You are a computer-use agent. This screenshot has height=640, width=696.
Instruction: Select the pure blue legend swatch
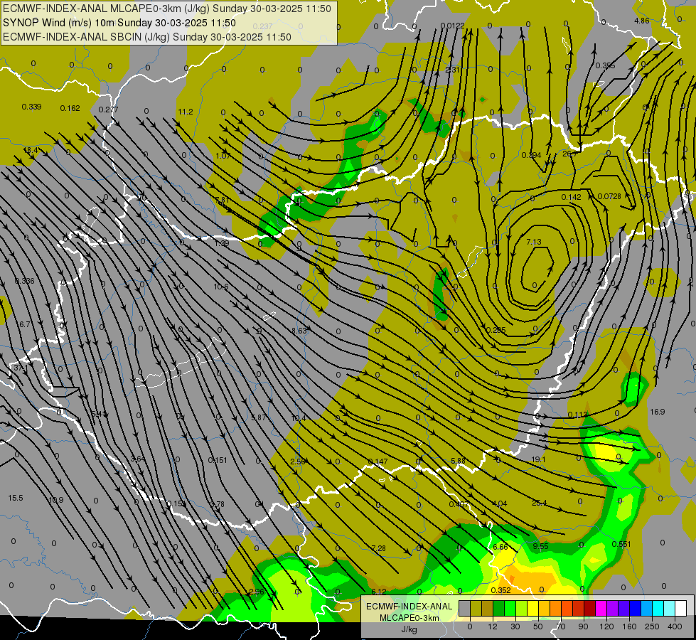[x=635, y=609]
